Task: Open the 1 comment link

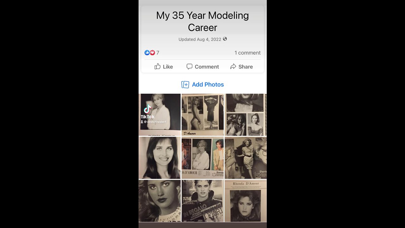Action: 247,53
